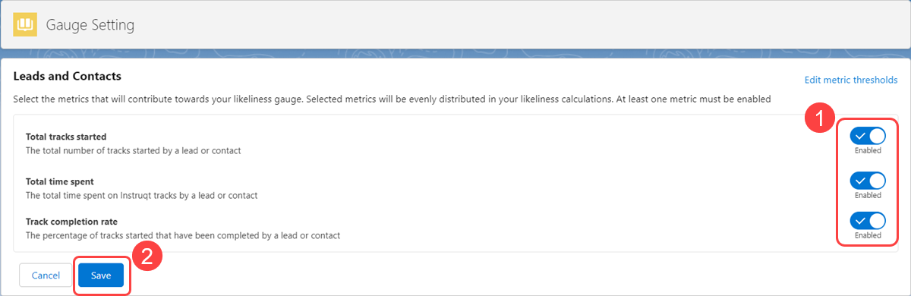
Task: Click the Total time spent label
Action: pyautogui.click(x=59, y=181)
